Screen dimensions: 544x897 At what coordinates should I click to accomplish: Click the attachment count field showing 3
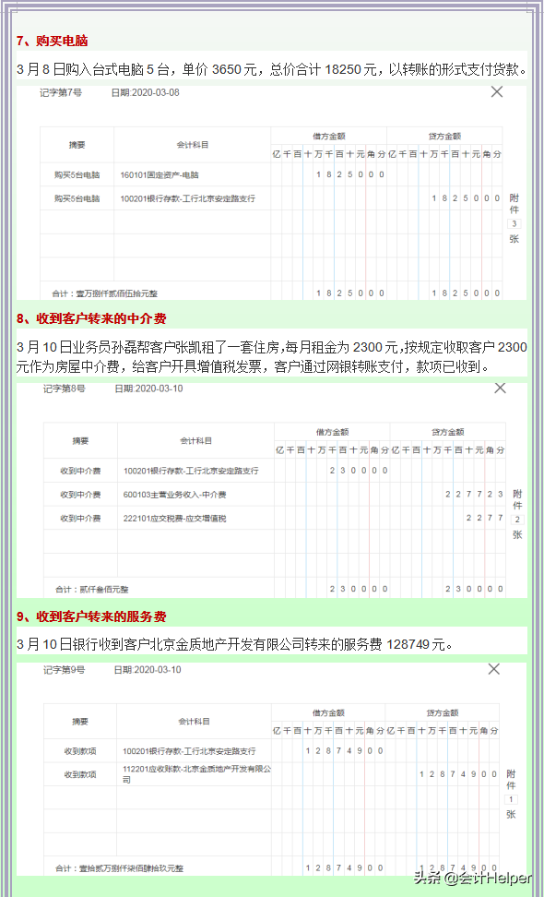click(x=514, y=223)
